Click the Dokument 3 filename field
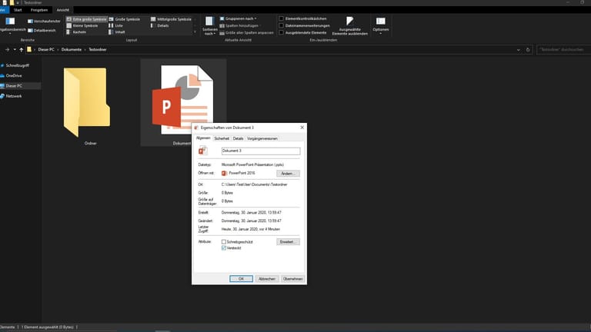The width and height of the screenshot is (591, 332). 261,151
